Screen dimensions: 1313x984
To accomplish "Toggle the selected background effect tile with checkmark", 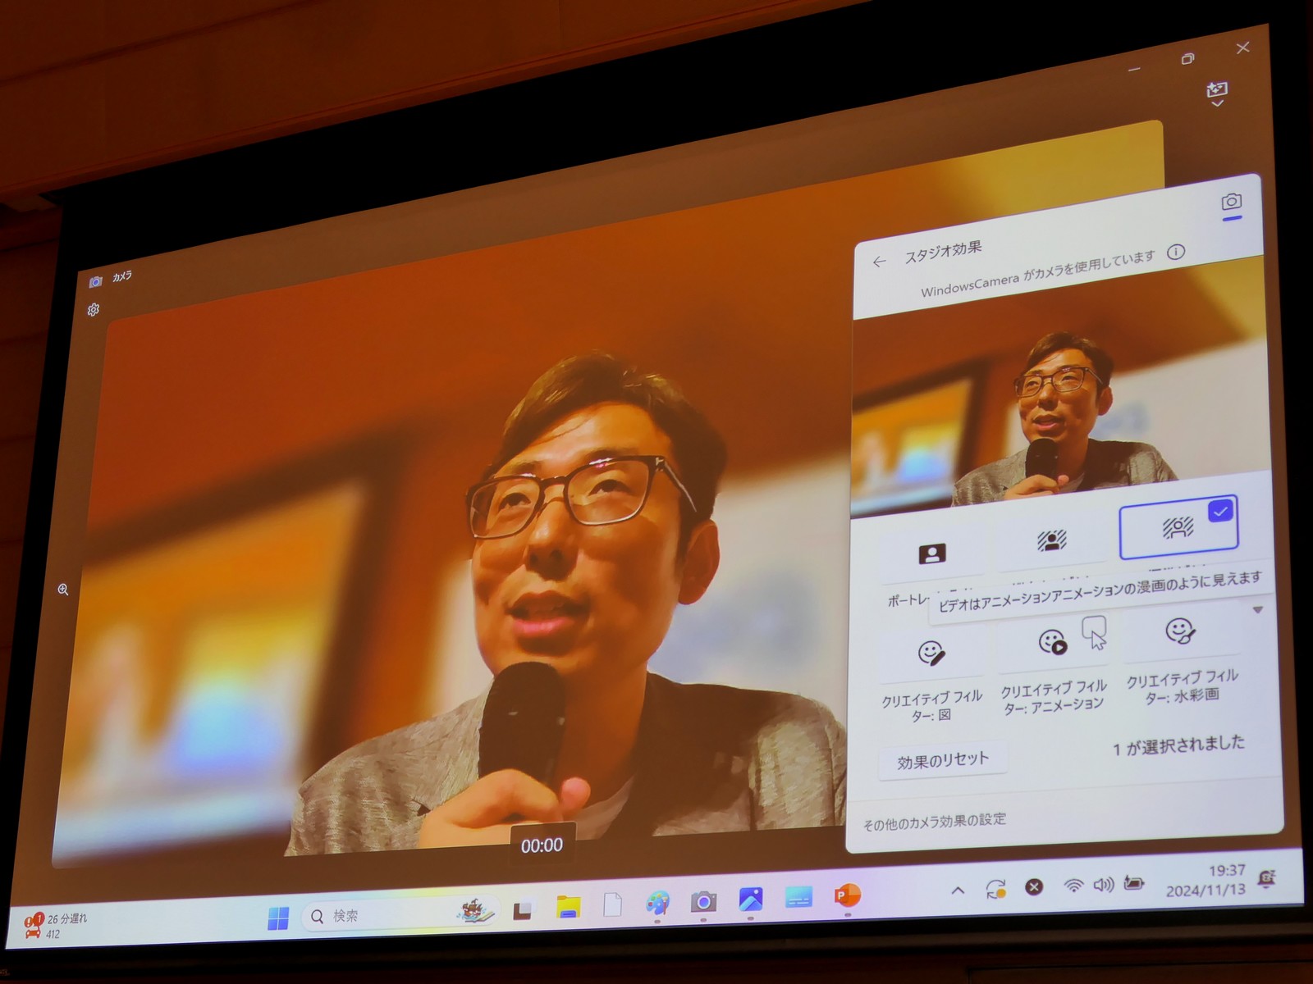I will (x=1178, y=526).
